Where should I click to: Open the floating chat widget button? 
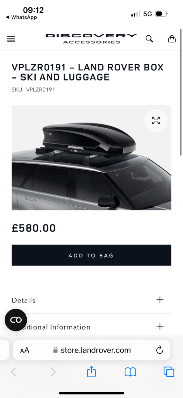(16, 320)
